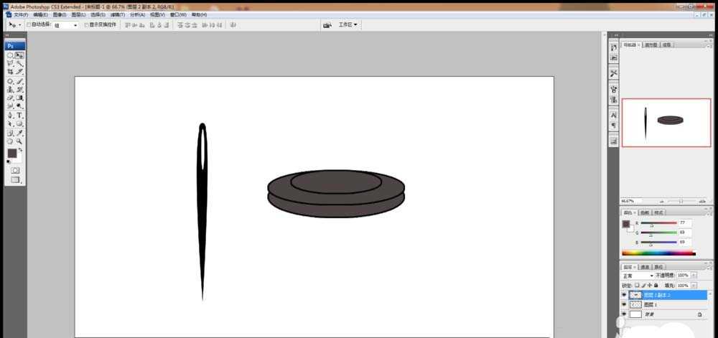718x338 pixels.
Task: Click the foreground color swatch in toolbox
Action: point(12,154)
